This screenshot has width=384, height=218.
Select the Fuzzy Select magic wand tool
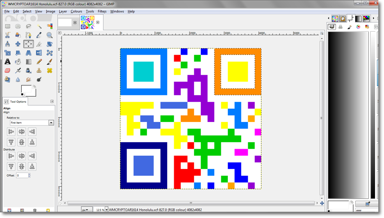(39, 26)
